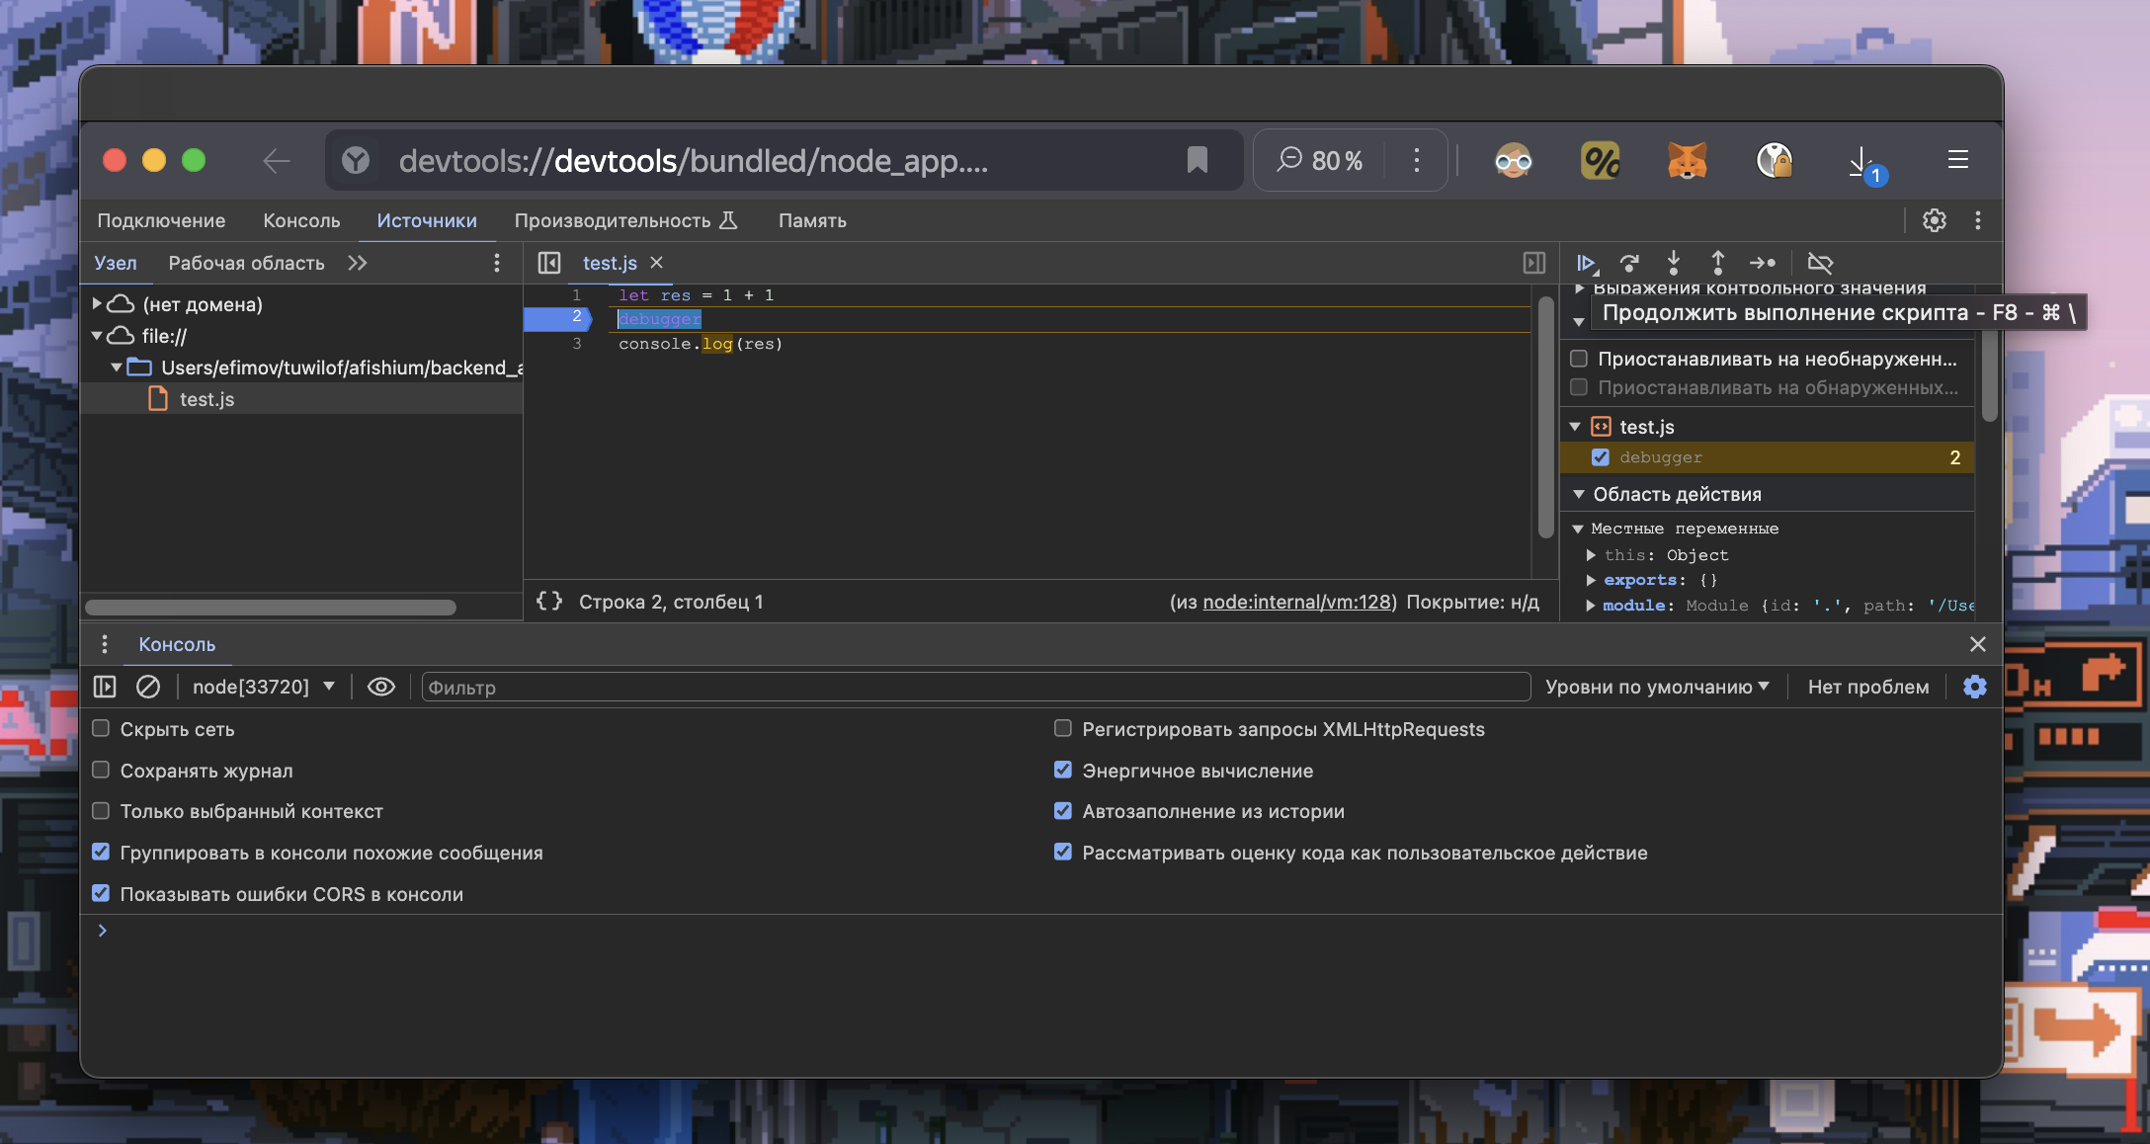Open the node[33720] context dropdown
2150x1144 pixels.
pos(264,687)
